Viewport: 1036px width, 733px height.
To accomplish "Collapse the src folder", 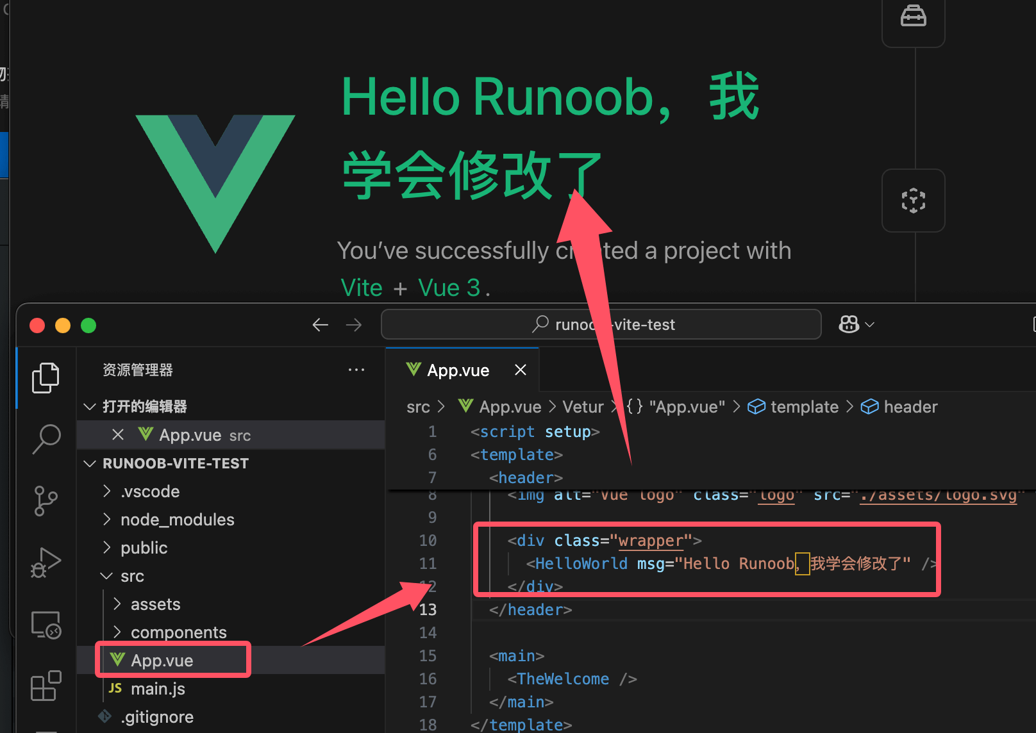I will [x=132, y=576].
